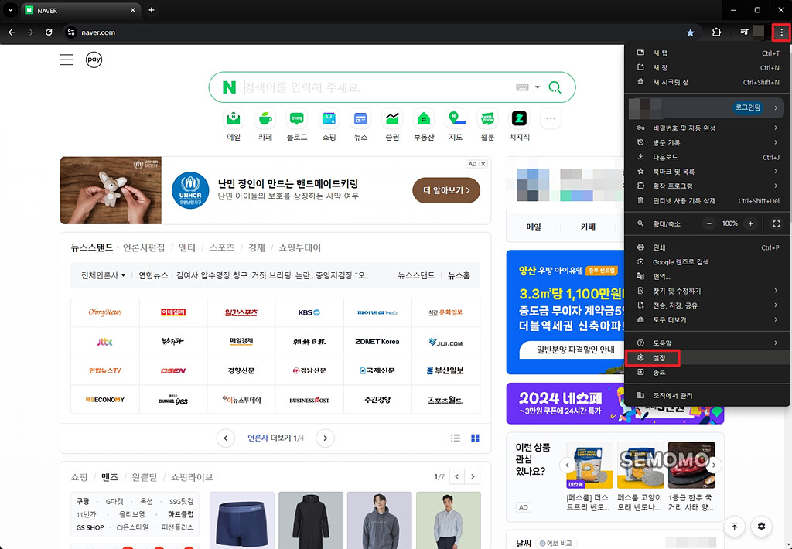Open the 쿠팡 shopping link

(83, 501)
